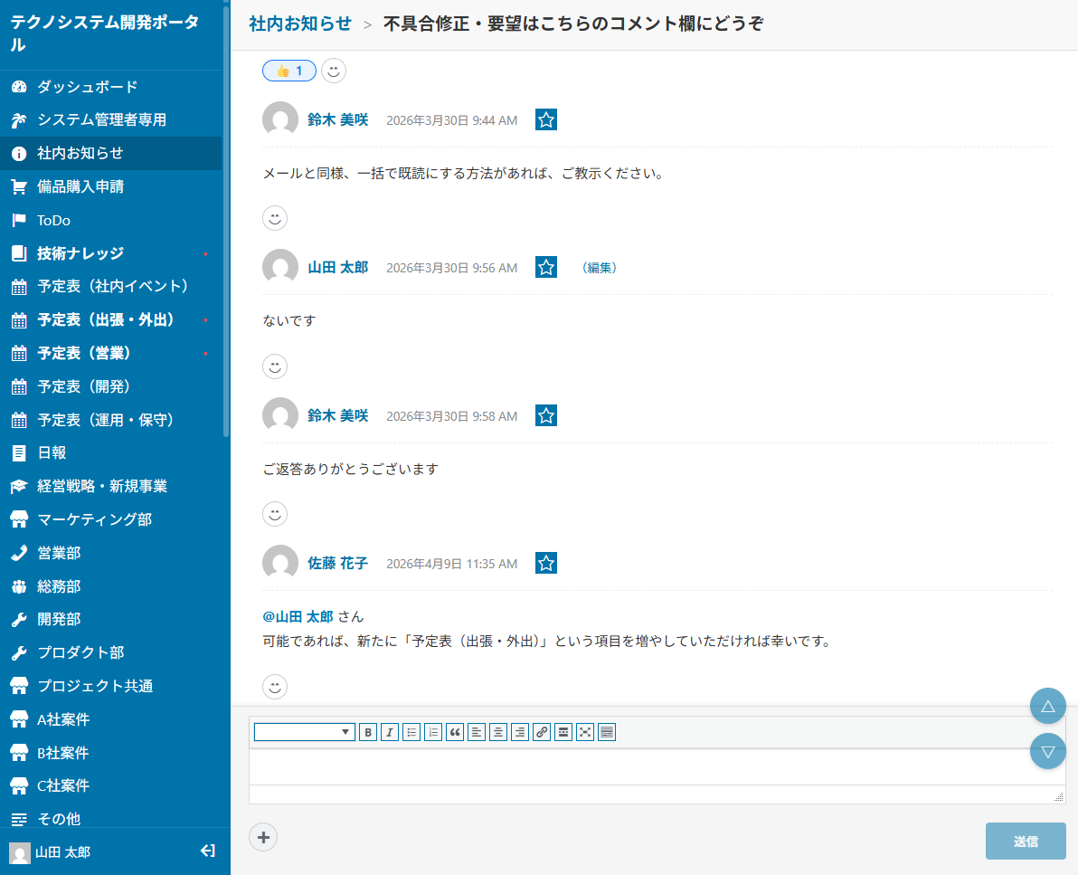The image size is (1078, 875).
Task: Open the plus attachment button below the editor
Action: click(x=263, y=837)
